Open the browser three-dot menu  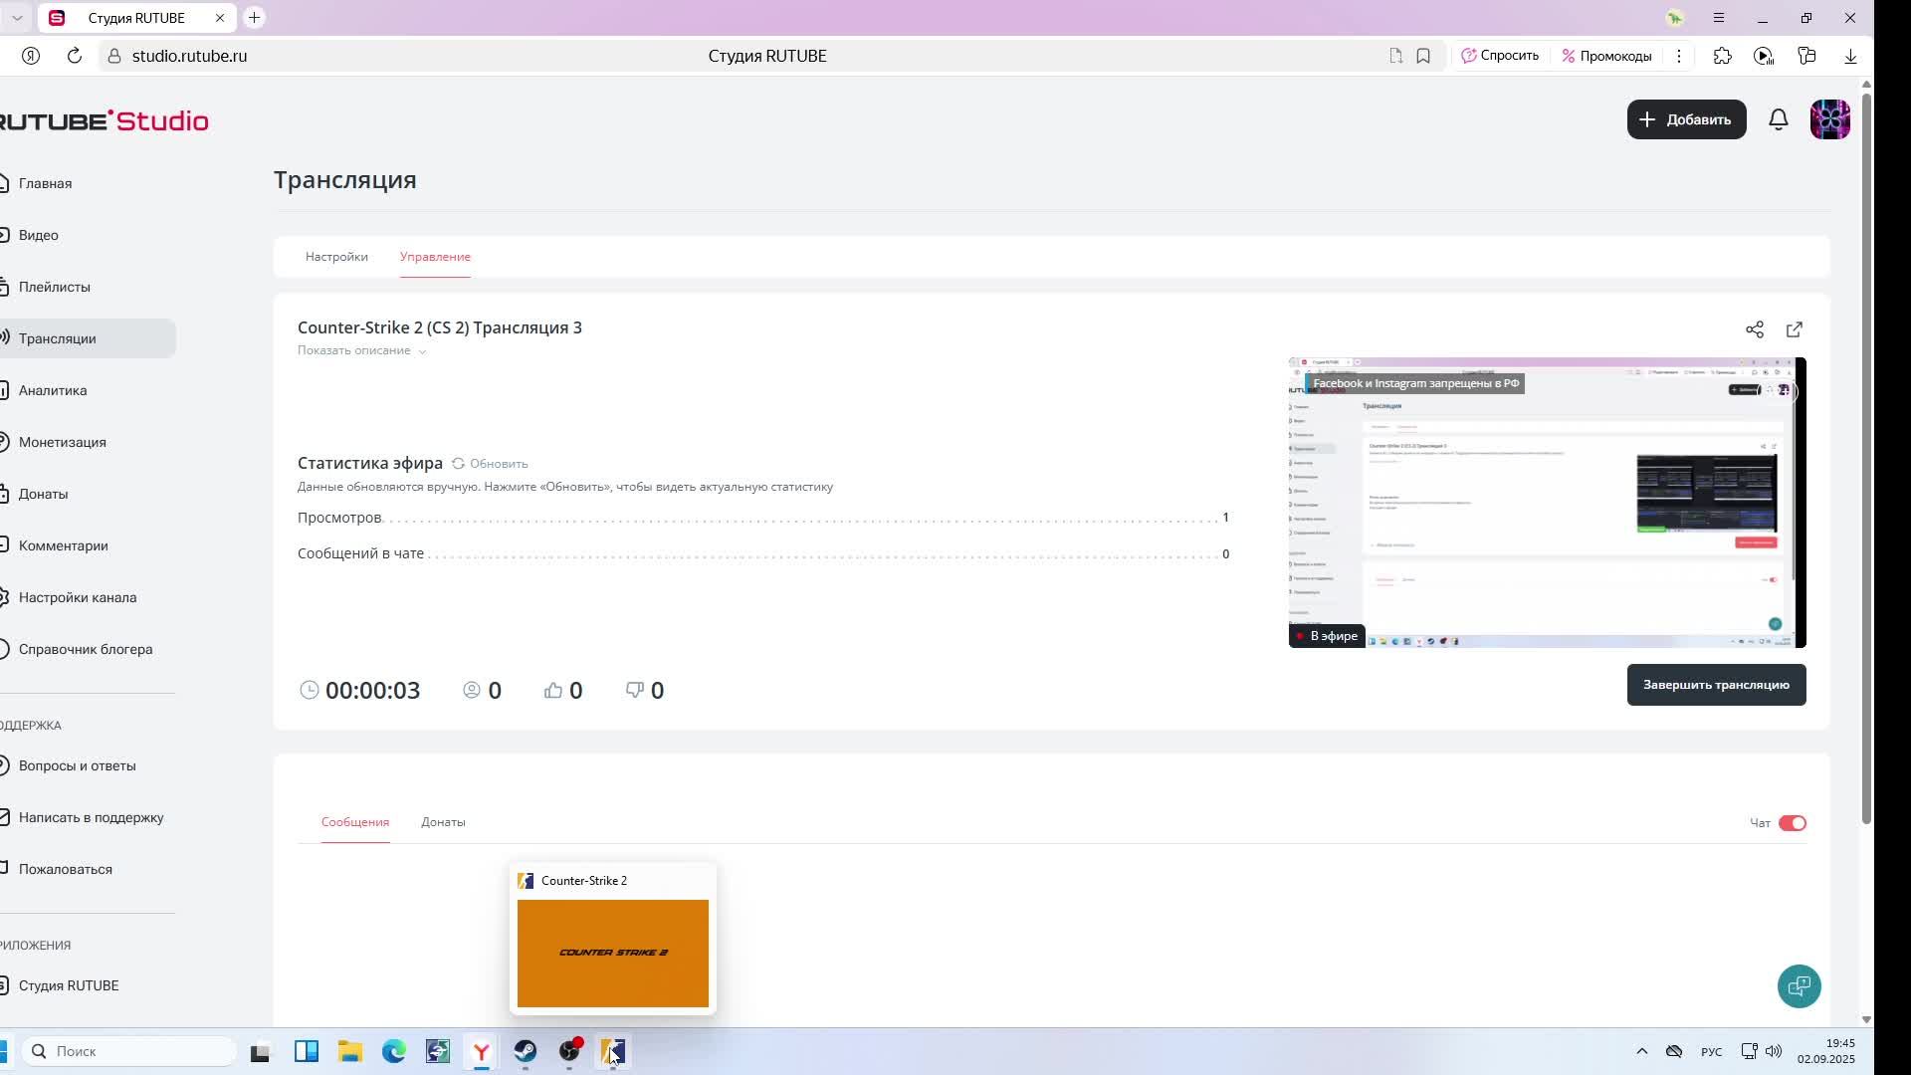[x=1679, y=56]
